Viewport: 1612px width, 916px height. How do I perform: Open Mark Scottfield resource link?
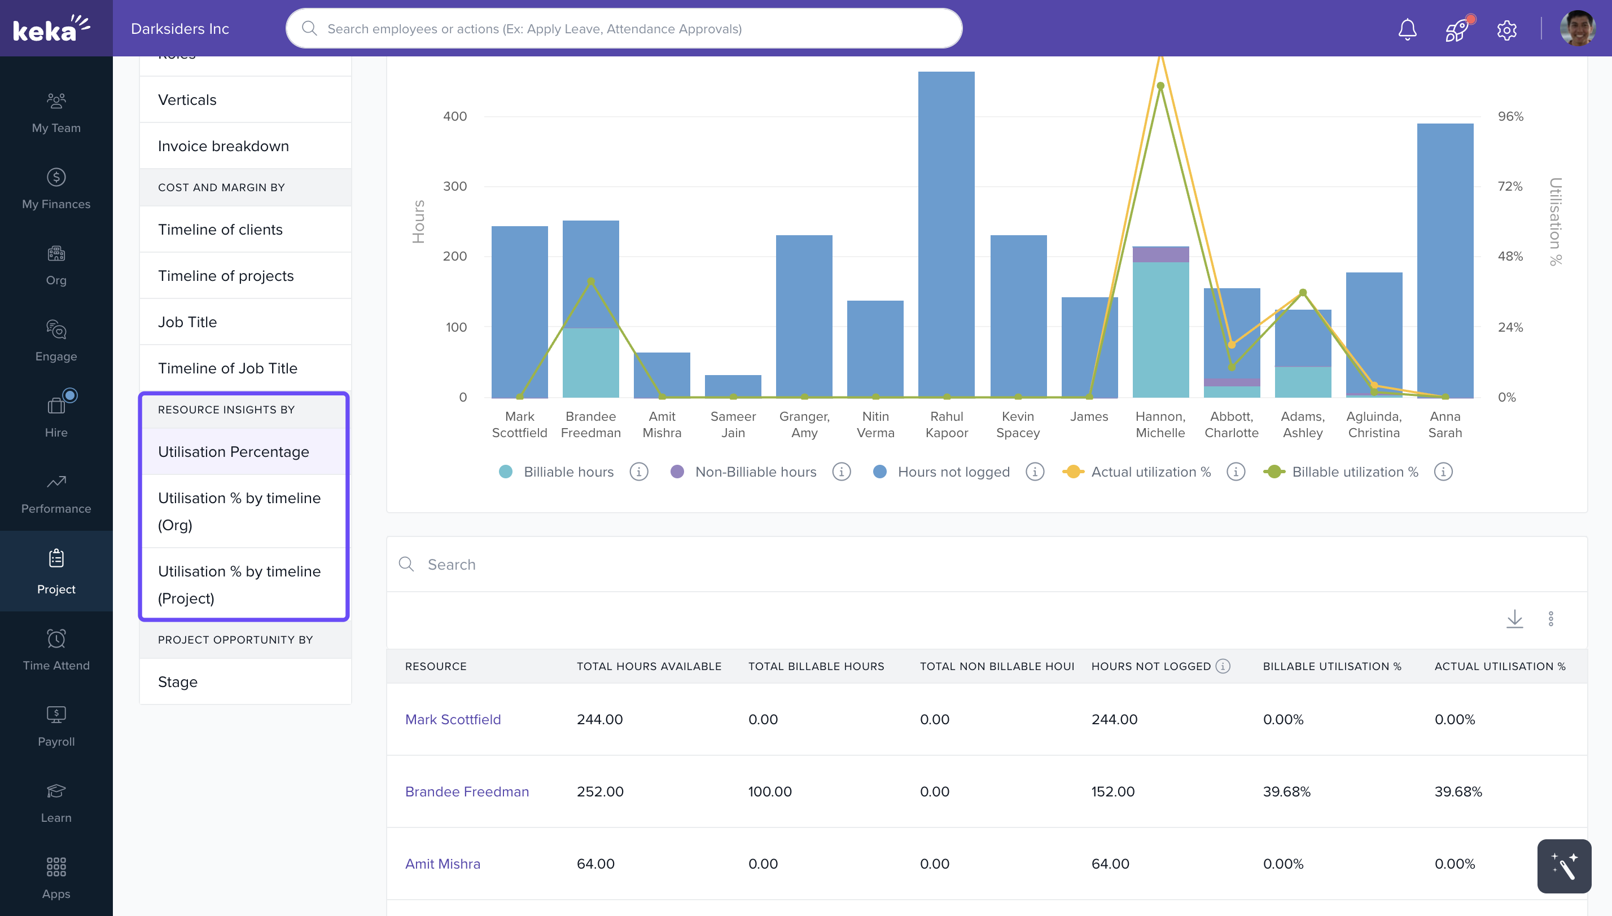tap(453, 719)
